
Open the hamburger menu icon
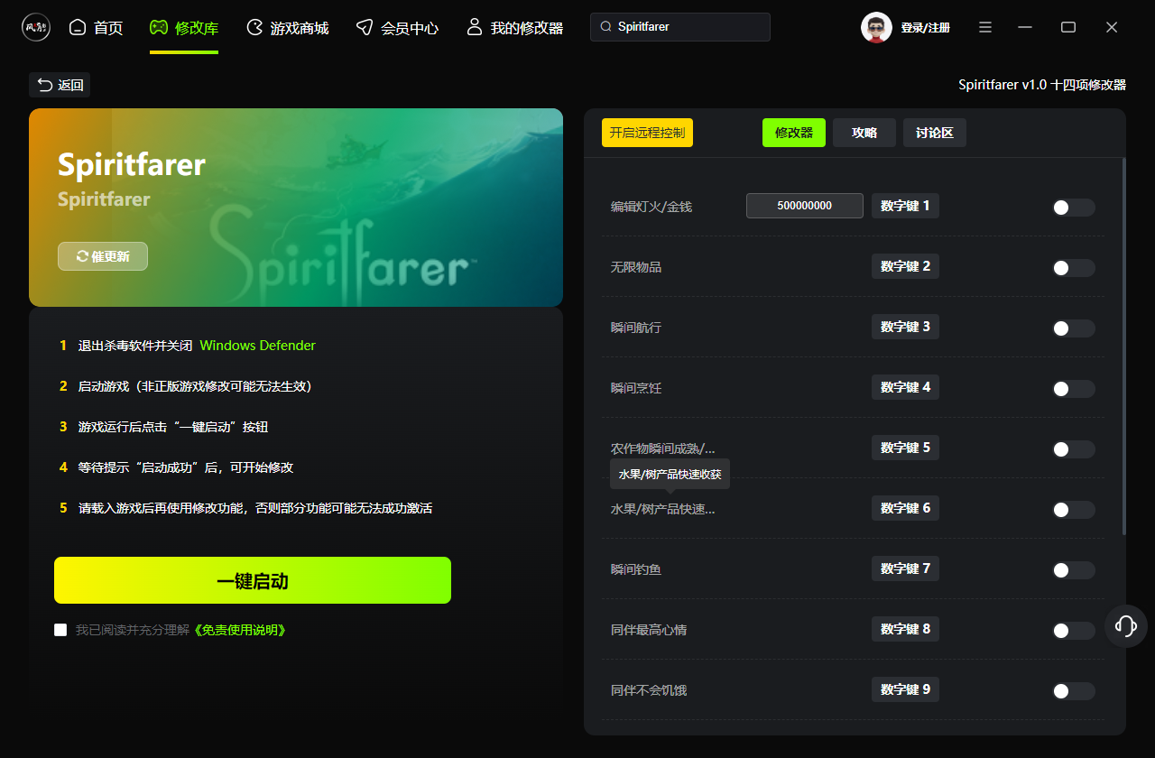[x=985, y=27]
